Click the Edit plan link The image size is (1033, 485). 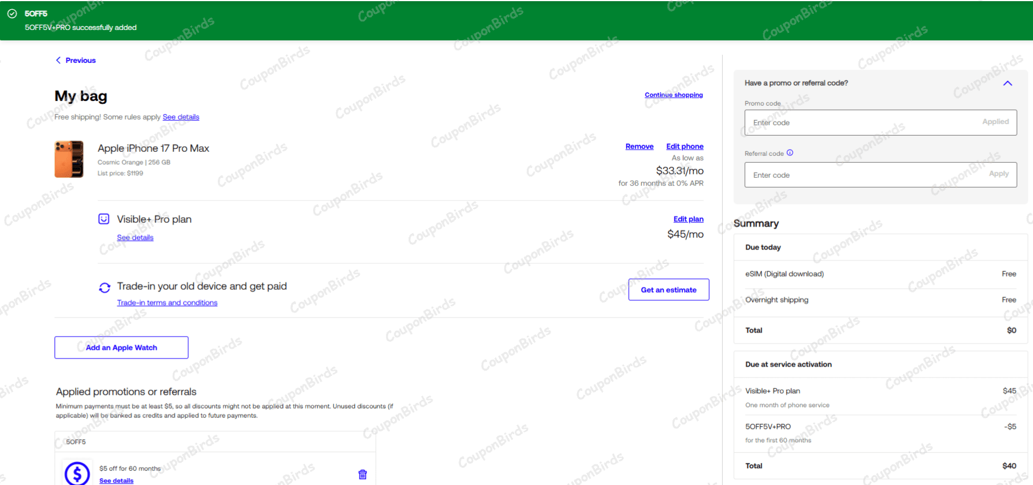coord(688,219)
